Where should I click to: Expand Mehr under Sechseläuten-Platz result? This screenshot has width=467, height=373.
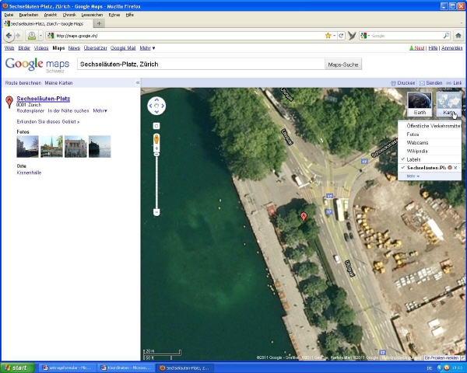click(x=100, y=110)
